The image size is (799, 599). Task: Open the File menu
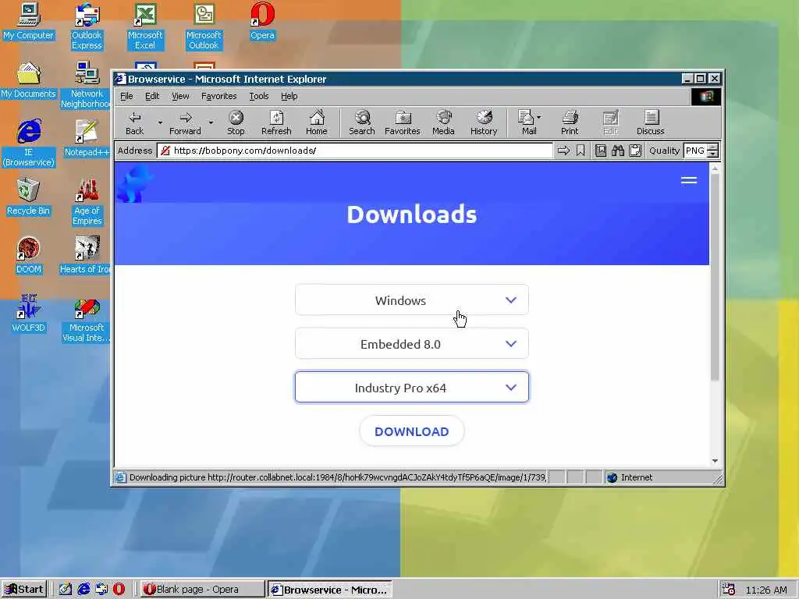pyautogui.click(x=126, y=96)
